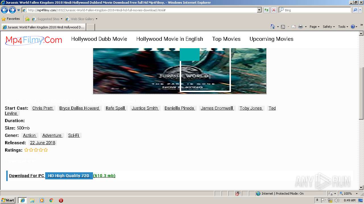Rate the movie with fifth star
Screen dimensions: 364x204
click(x=45, y=150)
